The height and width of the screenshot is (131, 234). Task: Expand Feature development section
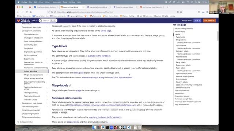click(47, 107)
